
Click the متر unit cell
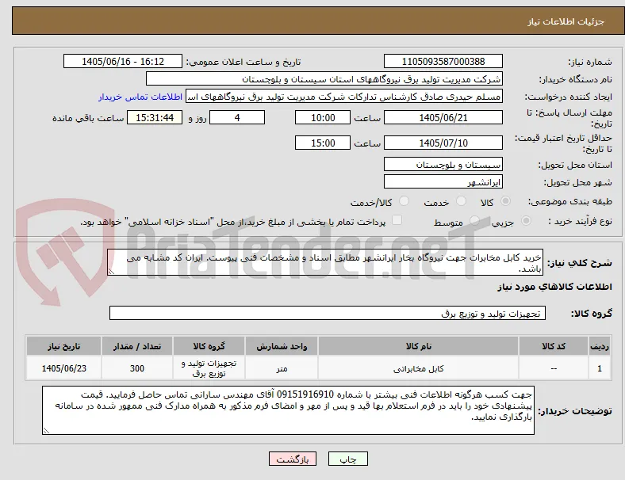click(282, 368)
